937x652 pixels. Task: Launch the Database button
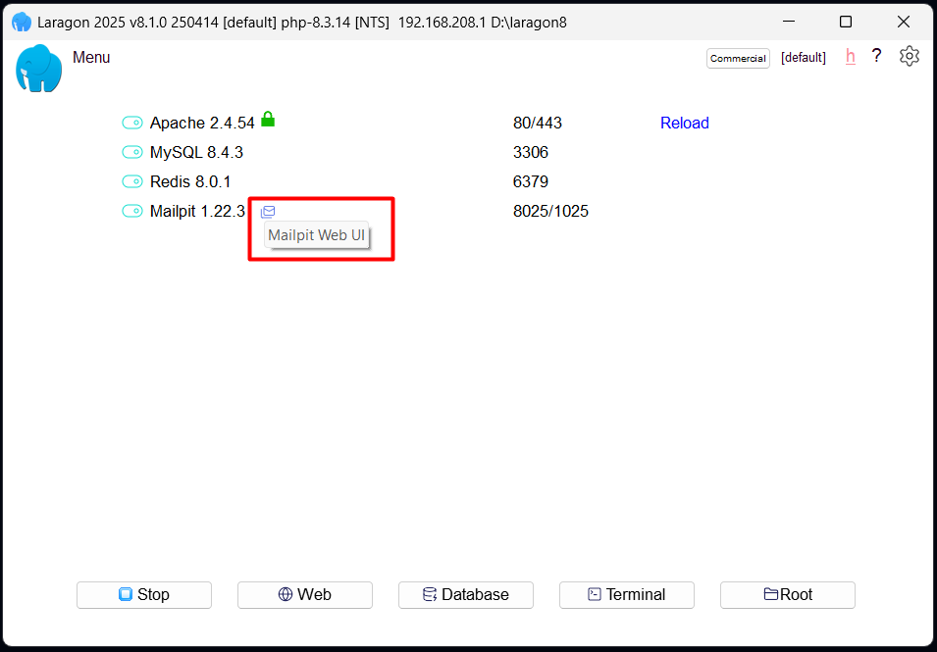click(x=466, y=595)
